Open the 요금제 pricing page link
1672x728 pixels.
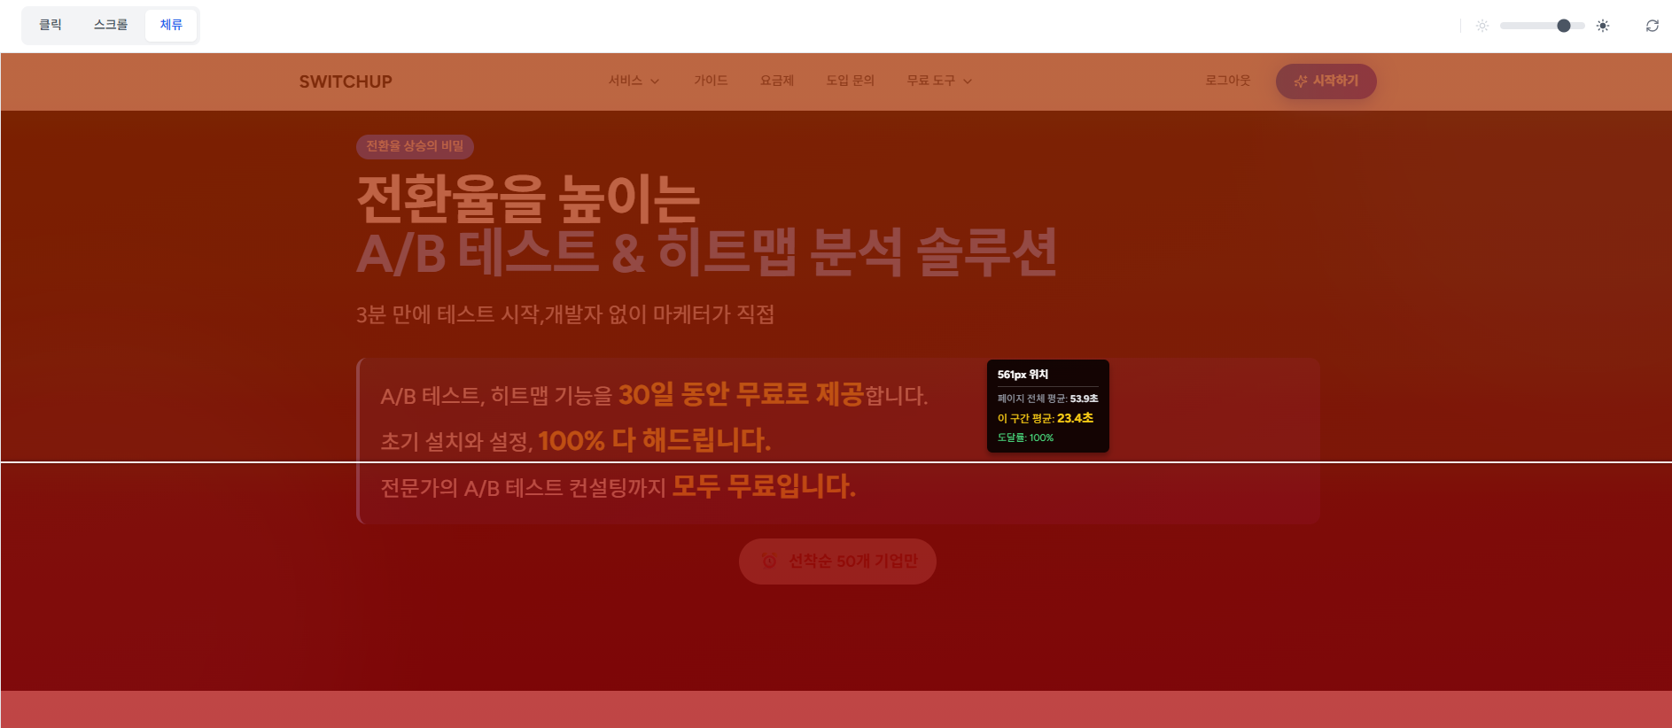776,81
